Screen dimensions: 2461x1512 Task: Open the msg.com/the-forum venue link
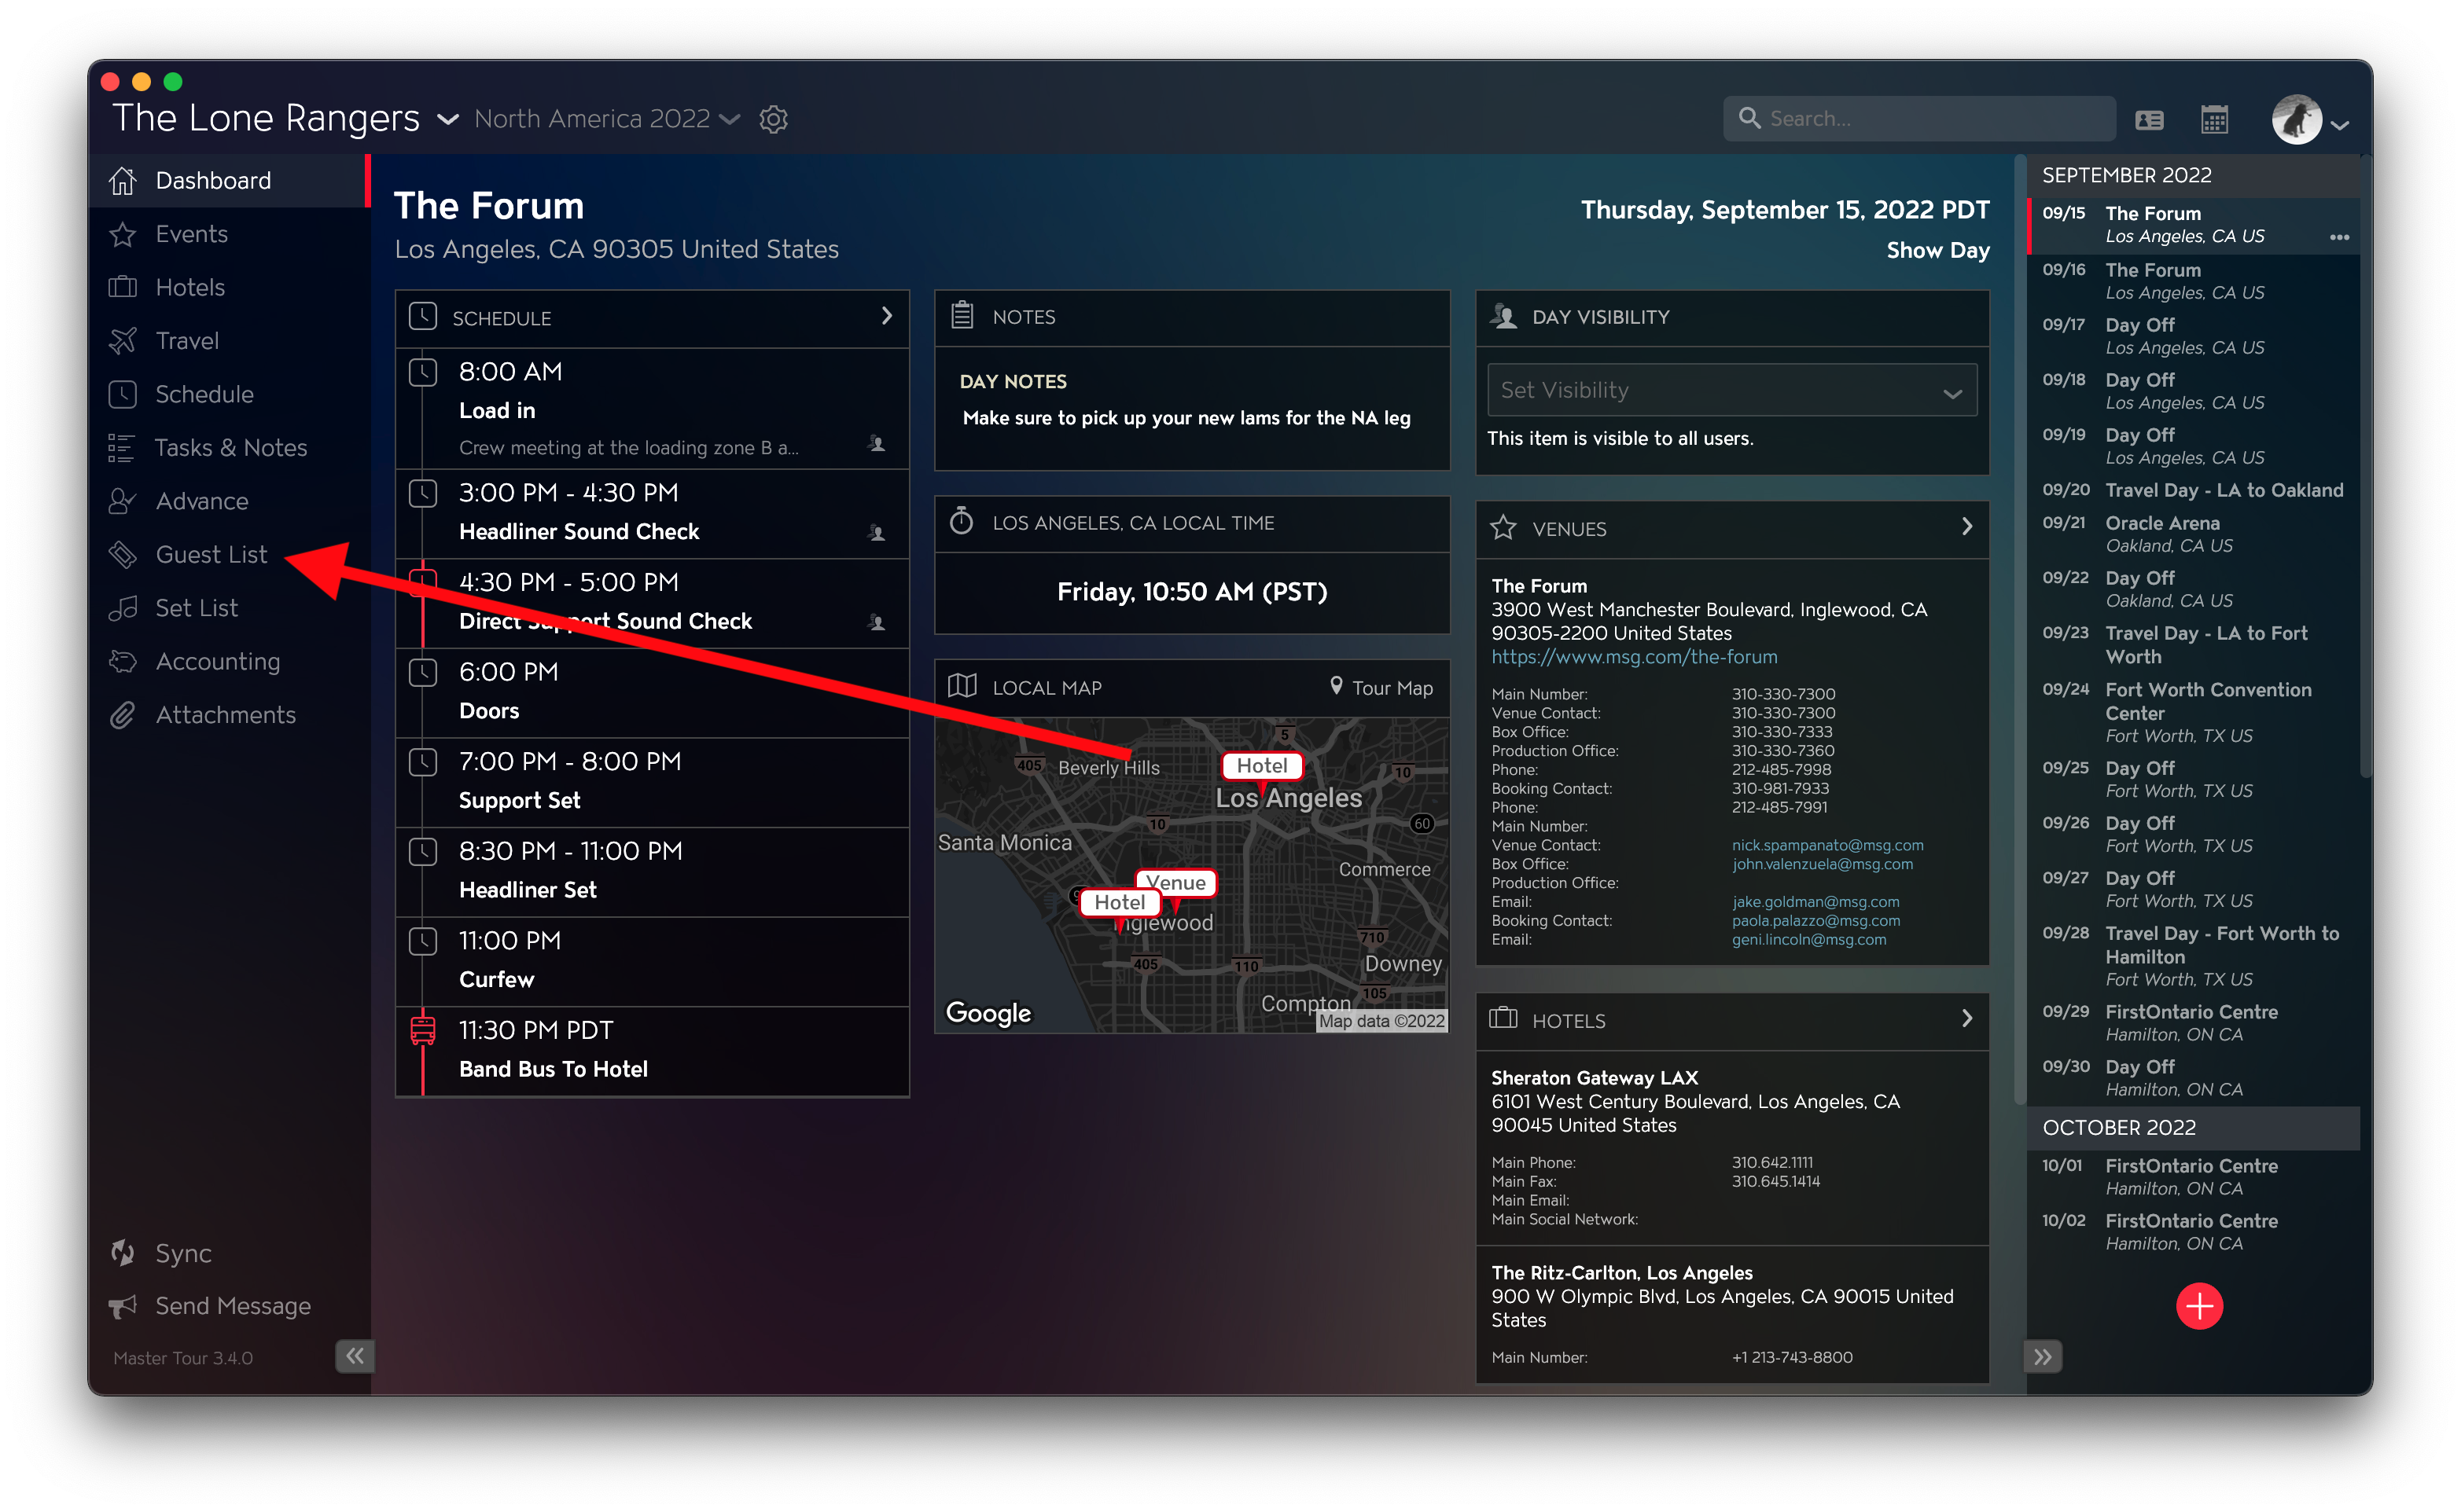click(x=1634, y=657)
